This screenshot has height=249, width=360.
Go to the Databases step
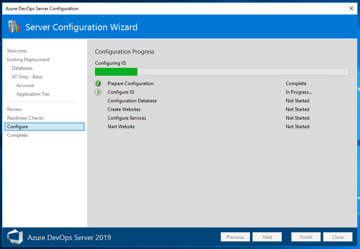tap(22, 68)
